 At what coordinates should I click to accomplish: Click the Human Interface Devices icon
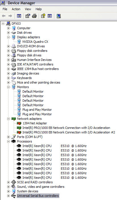click(14, 60)
